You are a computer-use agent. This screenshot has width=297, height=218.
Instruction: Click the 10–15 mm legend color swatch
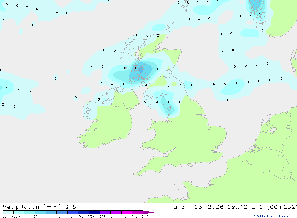click(62, 212)
